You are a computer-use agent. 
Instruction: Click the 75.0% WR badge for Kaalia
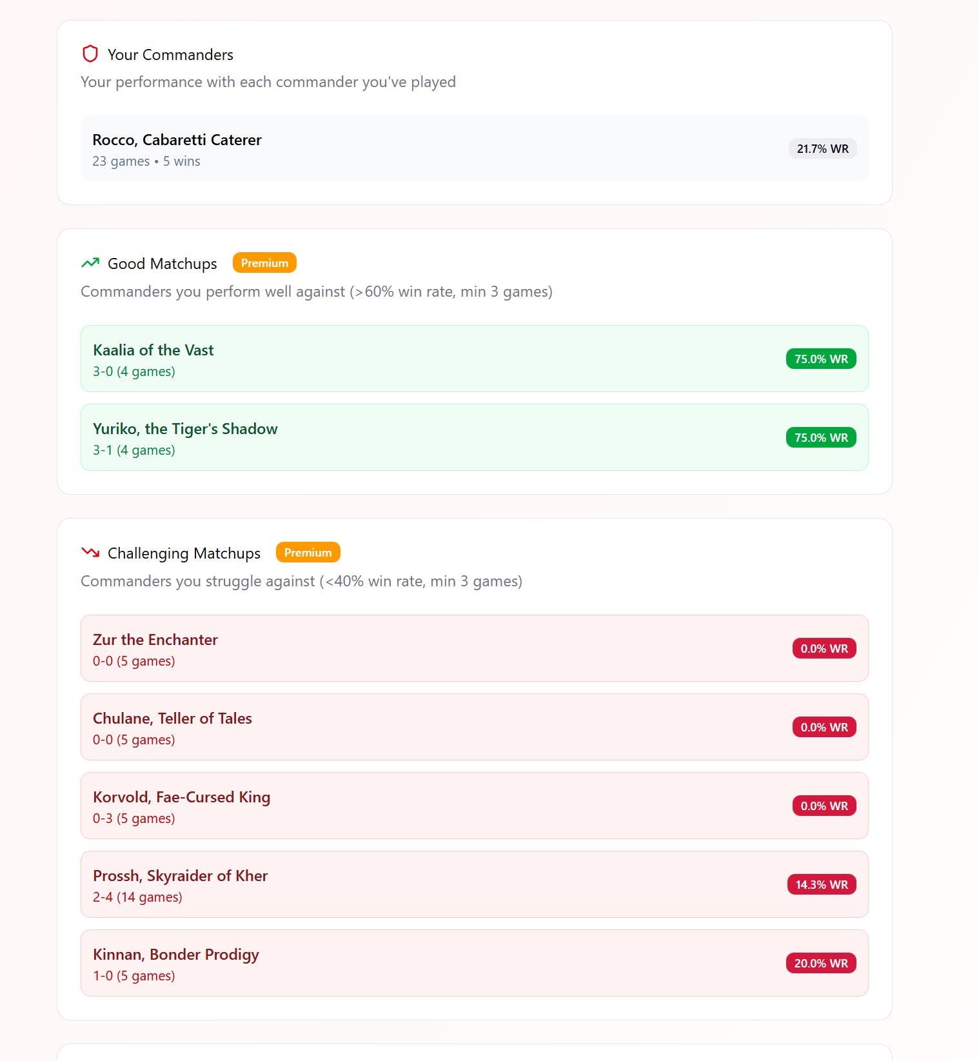820,359
